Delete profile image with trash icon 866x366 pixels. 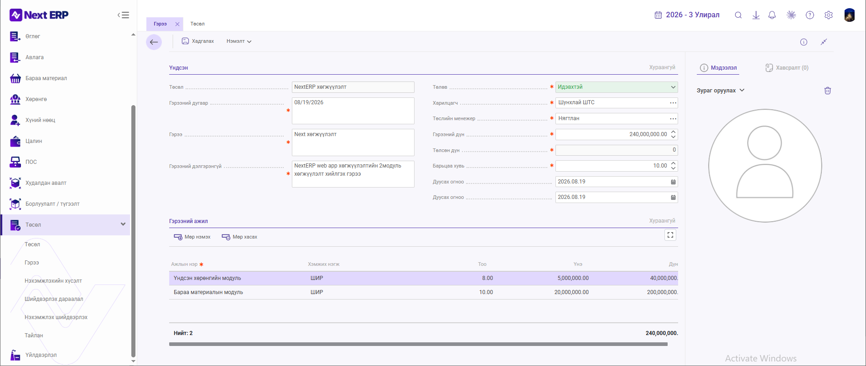click(x=828, y=91)
